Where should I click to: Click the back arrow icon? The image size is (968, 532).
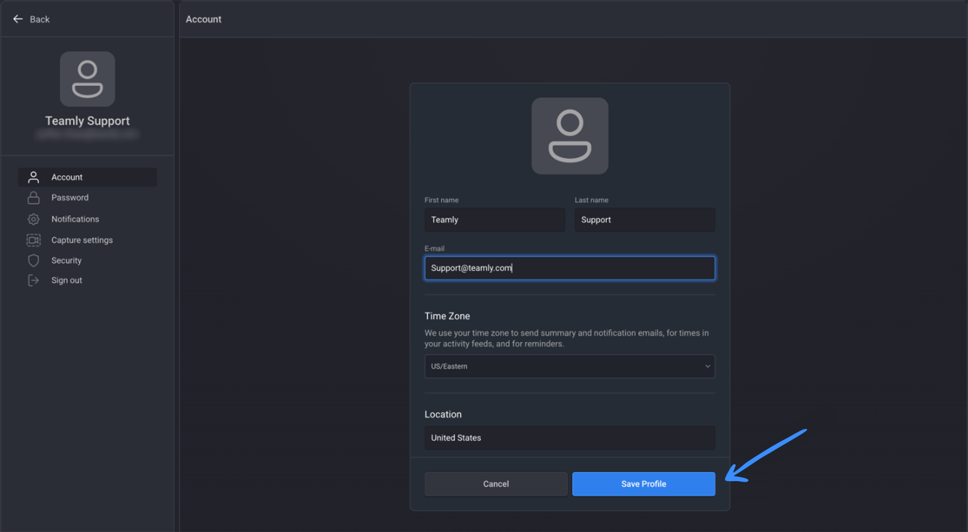tap(18, 19)
